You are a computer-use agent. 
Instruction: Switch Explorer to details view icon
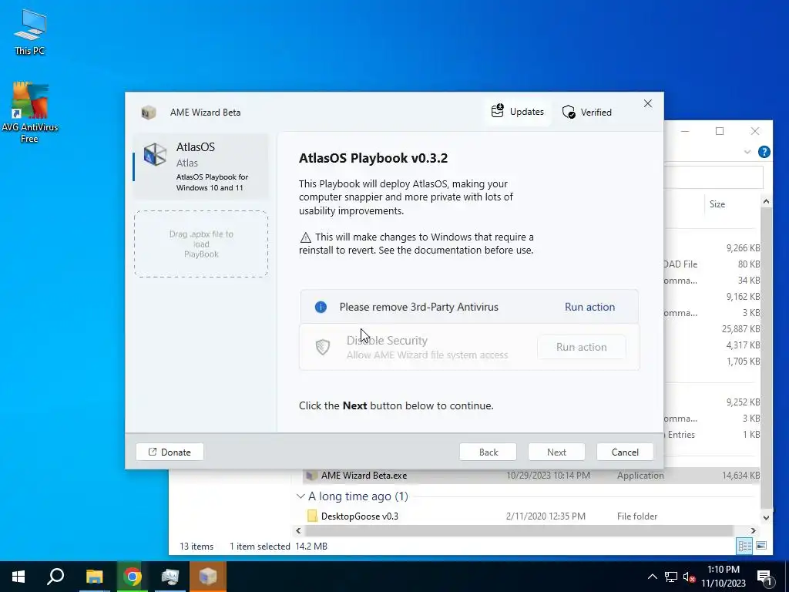(745, 546)
